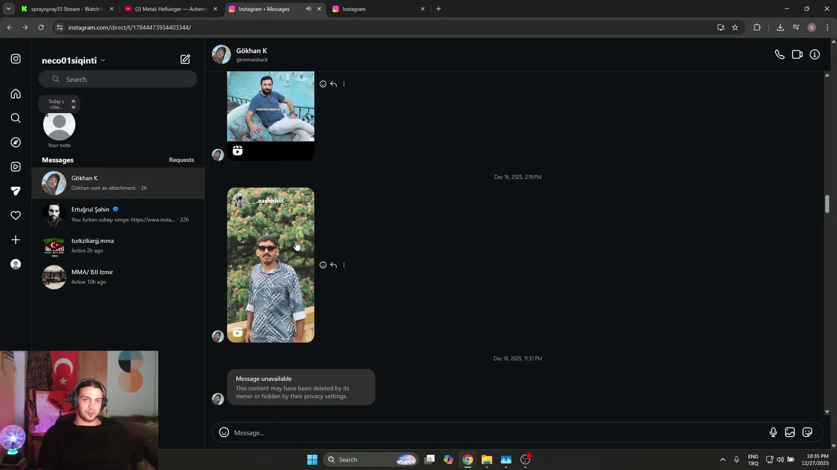Viewport: 837px width, 470px height.
Task: Open Windows Start menu
Action: tap(312, 460)
